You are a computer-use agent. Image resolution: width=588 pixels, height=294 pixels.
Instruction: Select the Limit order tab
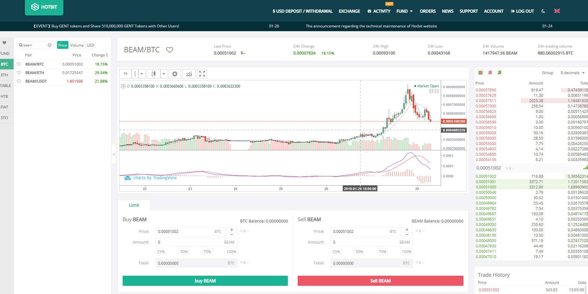point(134,205)
